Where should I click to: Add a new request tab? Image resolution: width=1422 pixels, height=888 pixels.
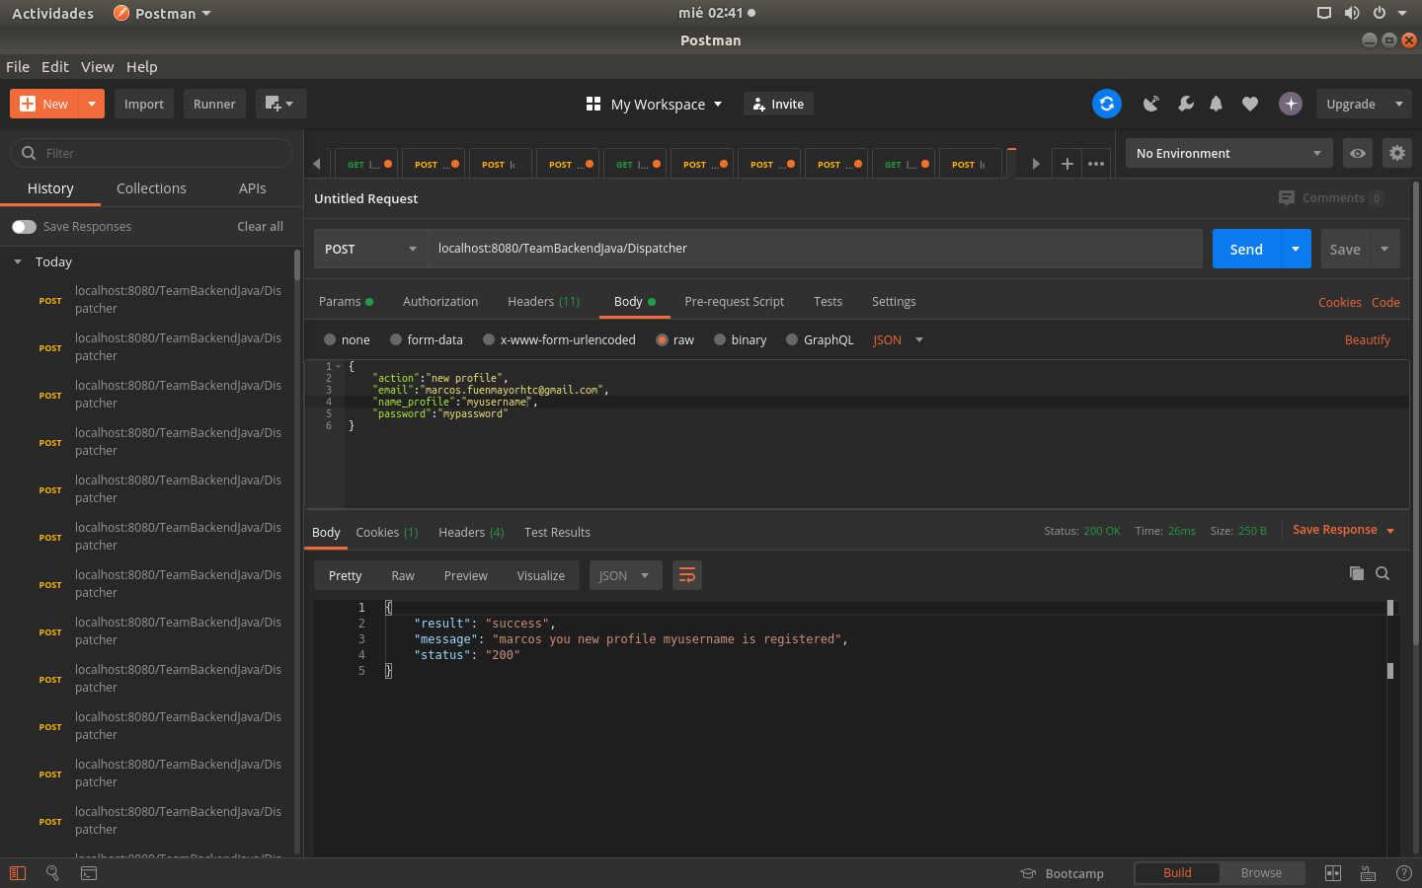point(1067,164)
